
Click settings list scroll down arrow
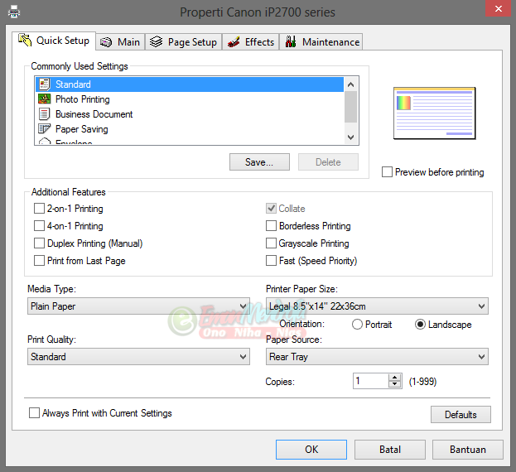351,137
